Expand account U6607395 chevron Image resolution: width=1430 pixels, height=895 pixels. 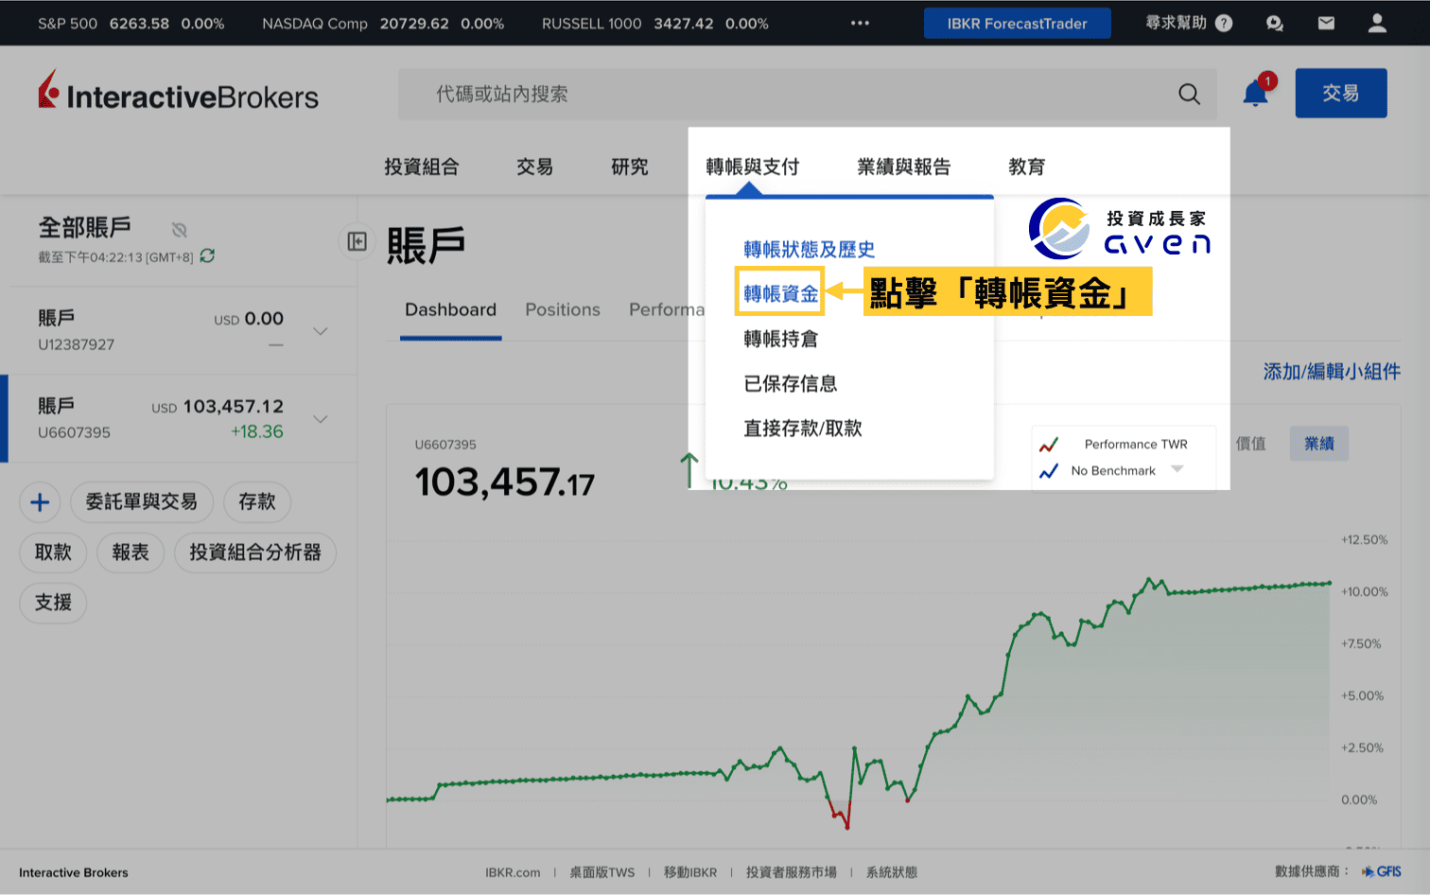(321, 419)
